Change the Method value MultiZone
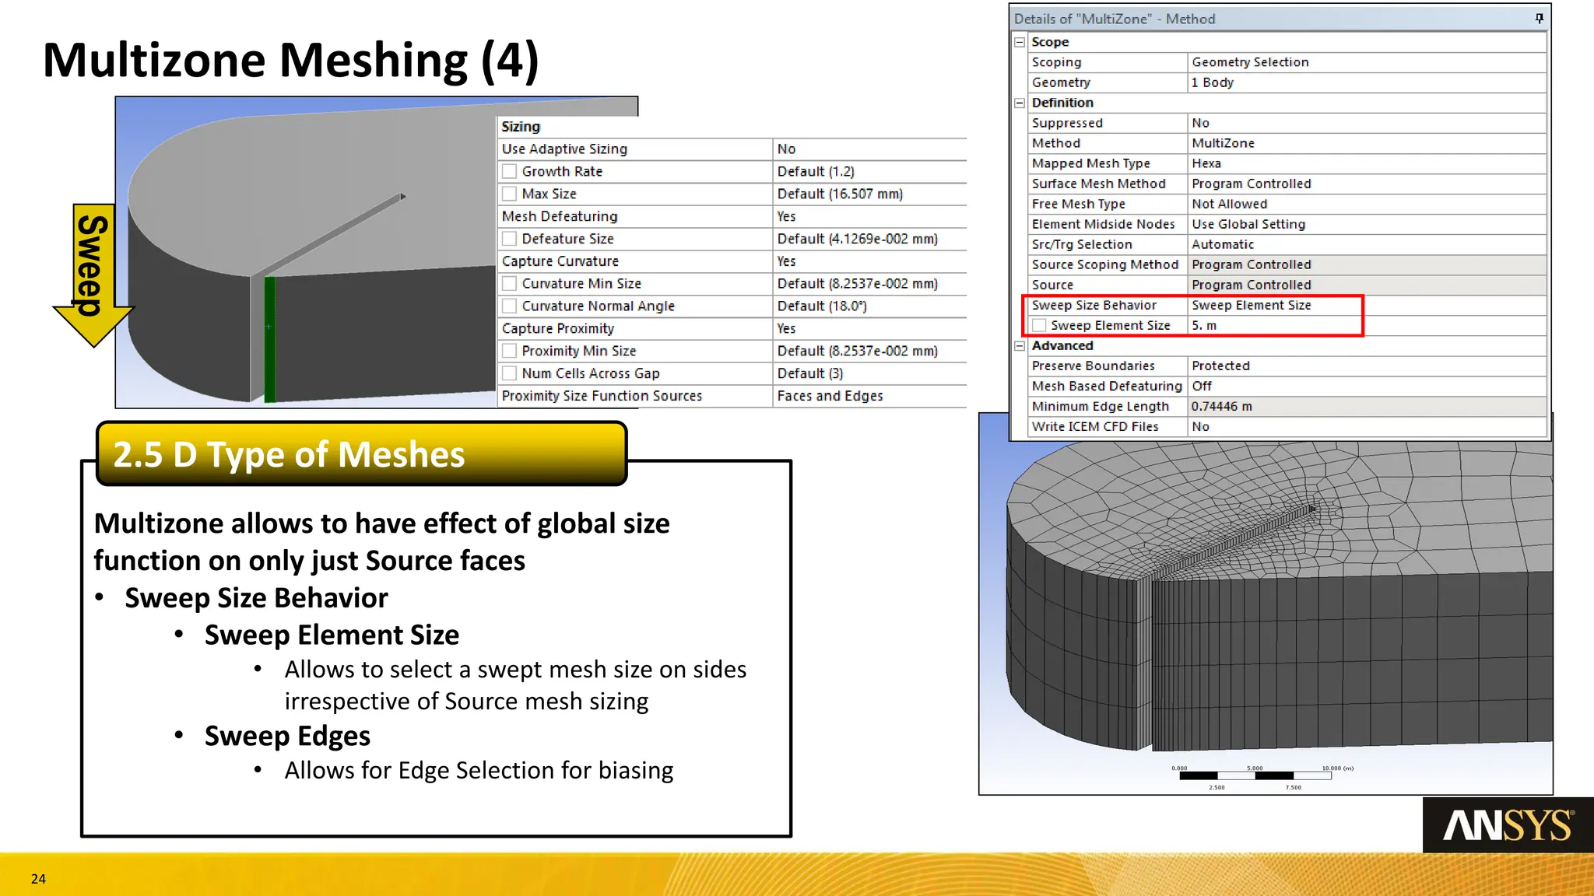This screenshot has height=896, width=1594. pyautogui.click(x=1366, y=143)
